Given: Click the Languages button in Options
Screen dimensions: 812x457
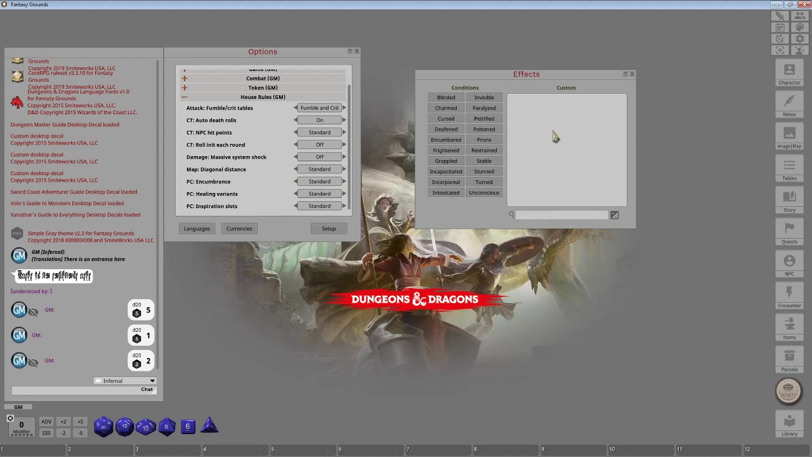Looking at the screenshot, I should tap(197, 228).
